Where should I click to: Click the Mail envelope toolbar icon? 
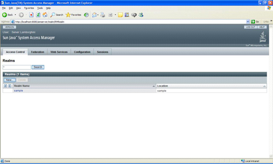[x=94, y=15]
